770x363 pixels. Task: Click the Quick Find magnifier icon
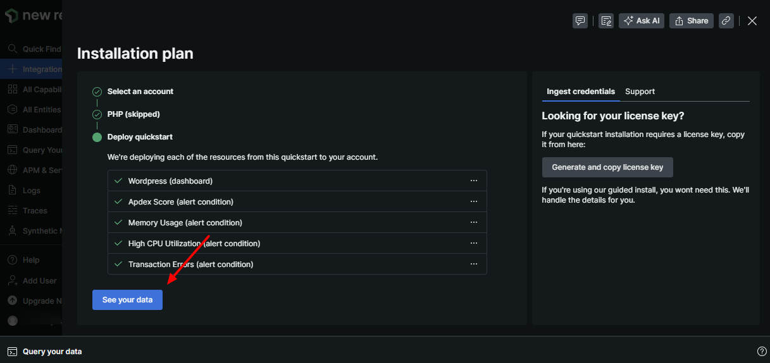pos(12,49)
